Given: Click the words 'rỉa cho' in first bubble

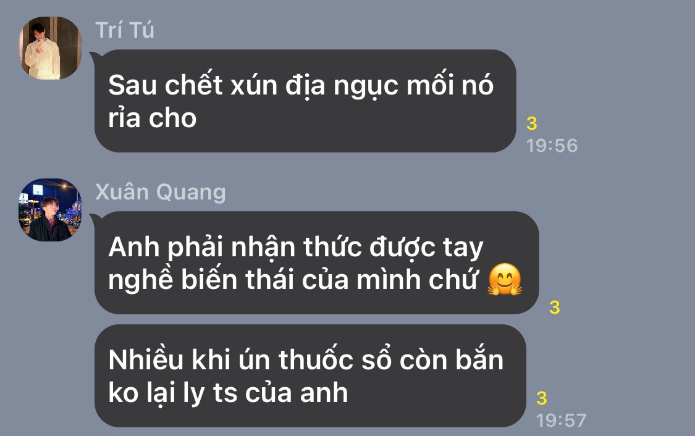Looking at the screenshot, I should (152, 119).
